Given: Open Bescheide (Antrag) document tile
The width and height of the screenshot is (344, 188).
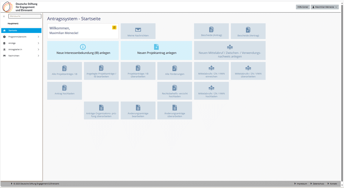Looking at the screenshot, I should [211, 31].
